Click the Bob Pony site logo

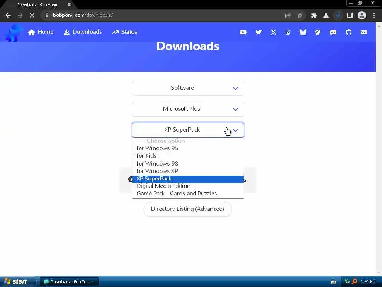pos(13,33)
